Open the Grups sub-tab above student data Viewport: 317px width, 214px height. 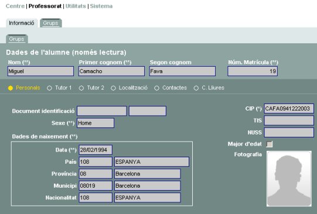pyautogui.click(x=17, y=39)
